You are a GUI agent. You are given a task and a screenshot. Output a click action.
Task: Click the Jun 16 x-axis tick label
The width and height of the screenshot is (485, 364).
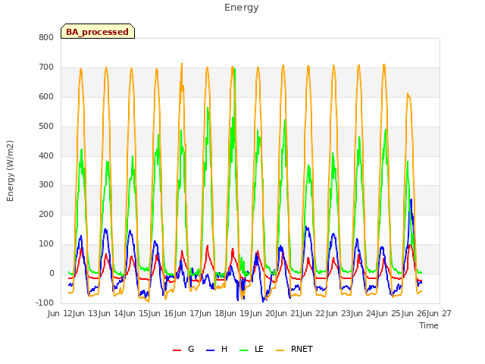pos(162,313)
